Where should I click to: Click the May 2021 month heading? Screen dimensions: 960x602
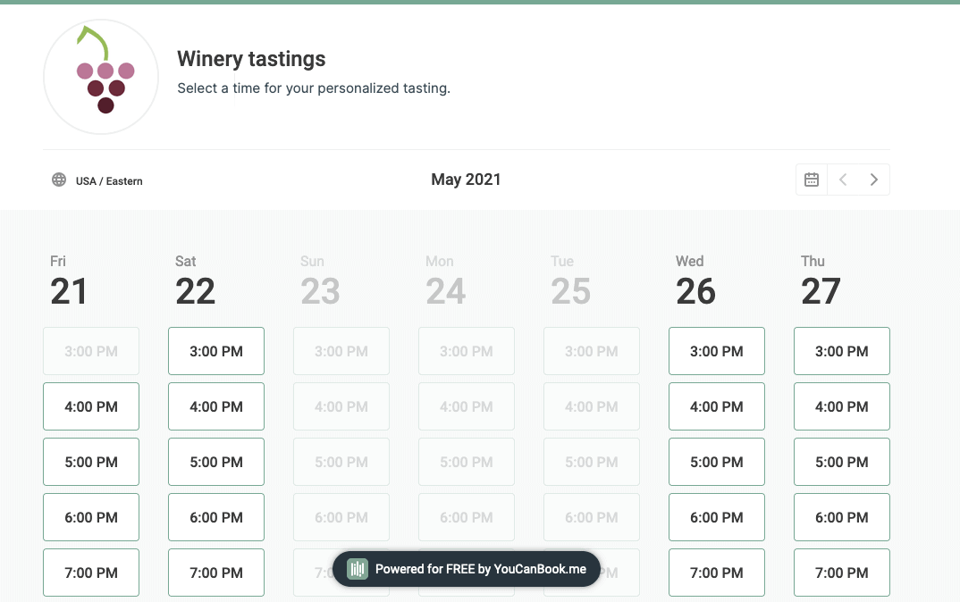pyautogui.click(x=466, y=180)
